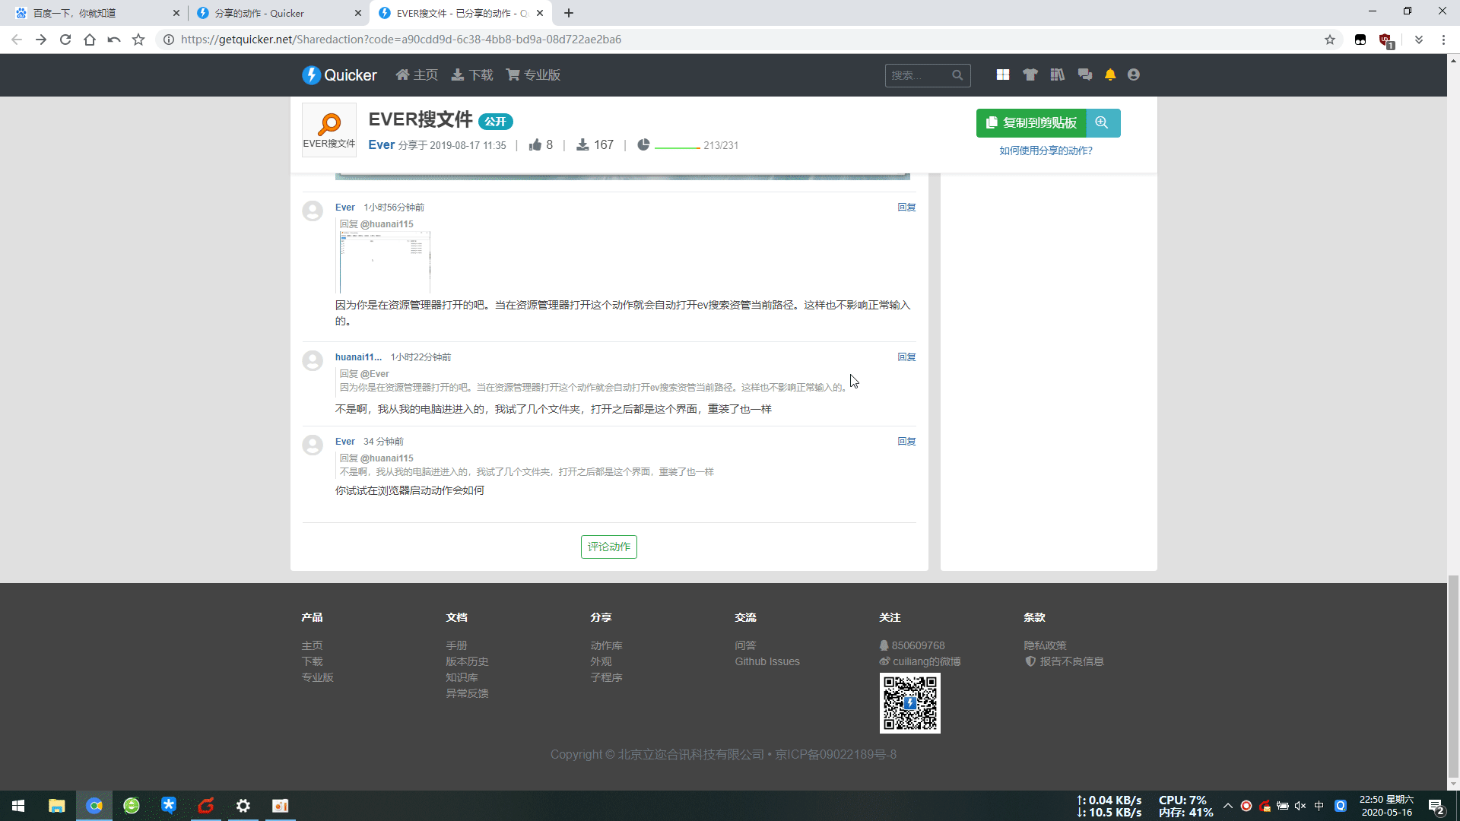Click the thumbs-up like icon
Screen dimensions: 1460x821
tap(535, 144)
